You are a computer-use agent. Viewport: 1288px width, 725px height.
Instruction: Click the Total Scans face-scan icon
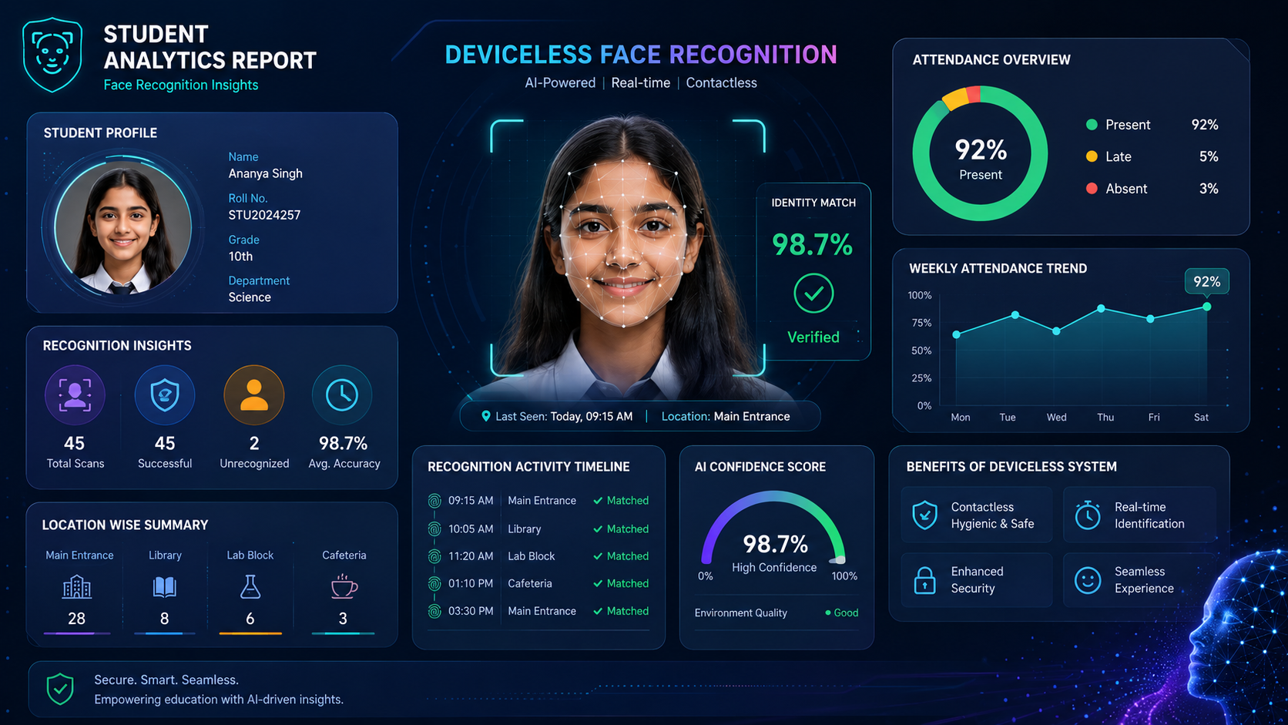(75, 395)
